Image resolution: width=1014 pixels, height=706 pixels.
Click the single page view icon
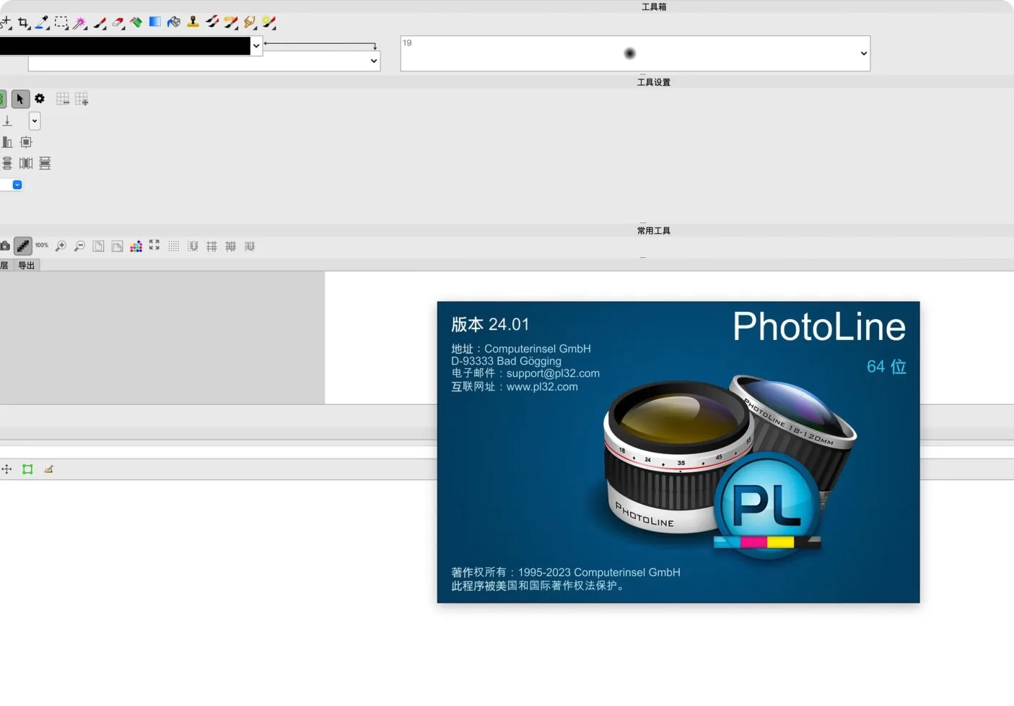(98, 246)
